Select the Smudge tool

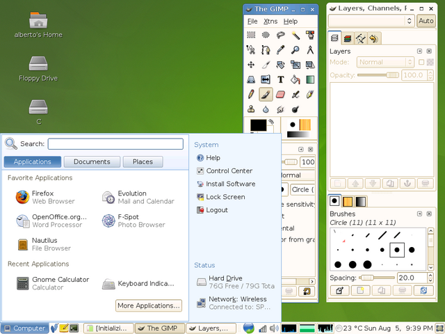click(x=280, y=109)
